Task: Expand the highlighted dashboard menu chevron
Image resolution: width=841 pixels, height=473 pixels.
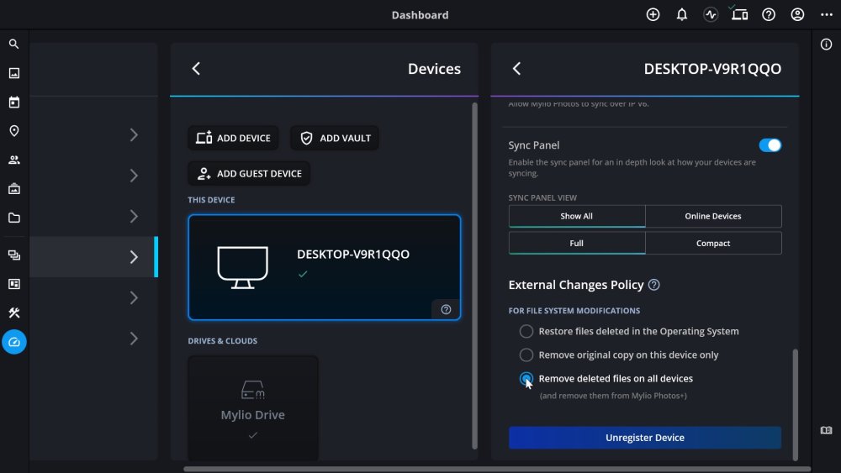Action: [134, 257]
